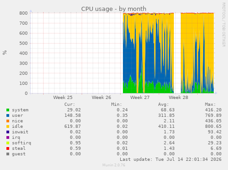Click the red steal legend swatch
The image size is (228, 170).
[x=8, y=148]
